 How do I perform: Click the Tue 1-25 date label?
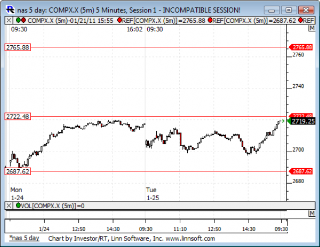(153, 194)
